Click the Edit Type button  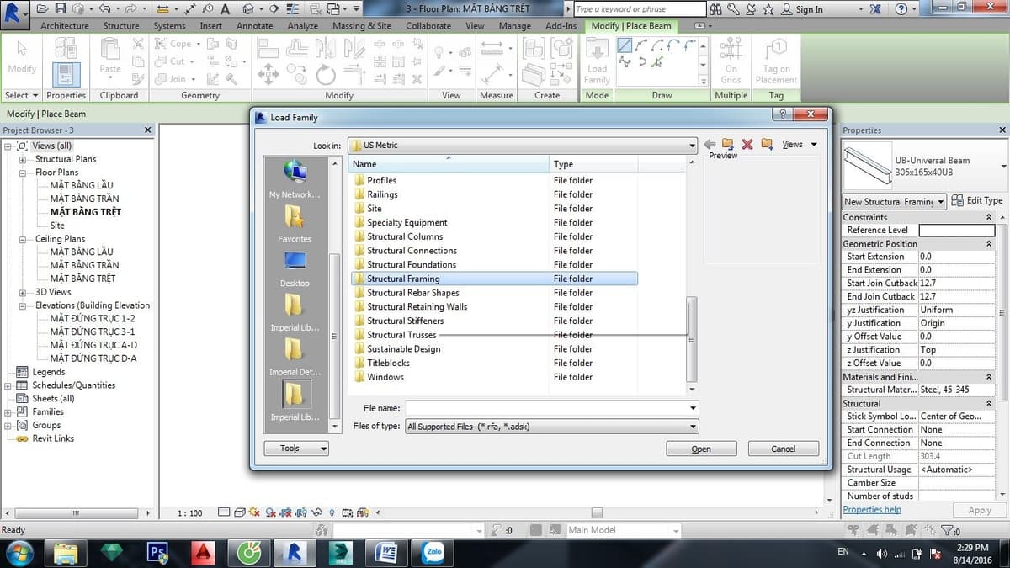978,201
